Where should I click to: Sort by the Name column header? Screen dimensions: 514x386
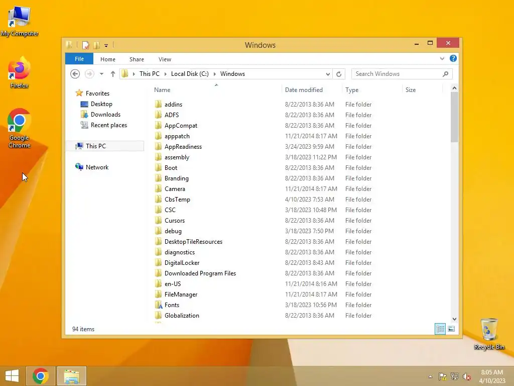[x=216, y=89]
